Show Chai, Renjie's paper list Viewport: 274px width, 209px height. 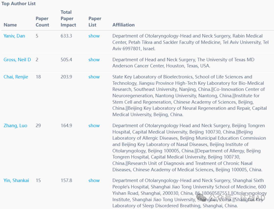point(94,77)
